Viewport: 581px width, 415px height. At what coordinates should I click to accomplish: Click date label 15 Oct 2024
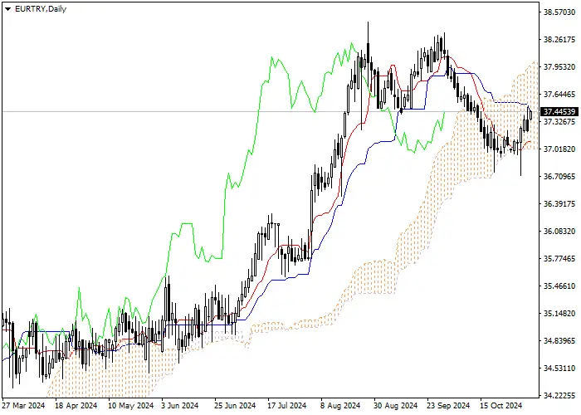(x=501, y=406)
